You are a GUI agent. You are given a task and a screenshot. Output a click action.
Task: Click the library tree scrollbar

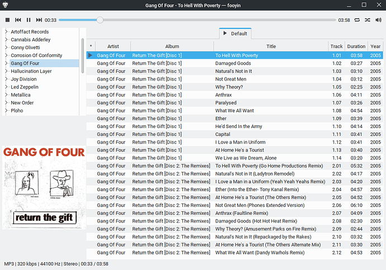point(83,50)
